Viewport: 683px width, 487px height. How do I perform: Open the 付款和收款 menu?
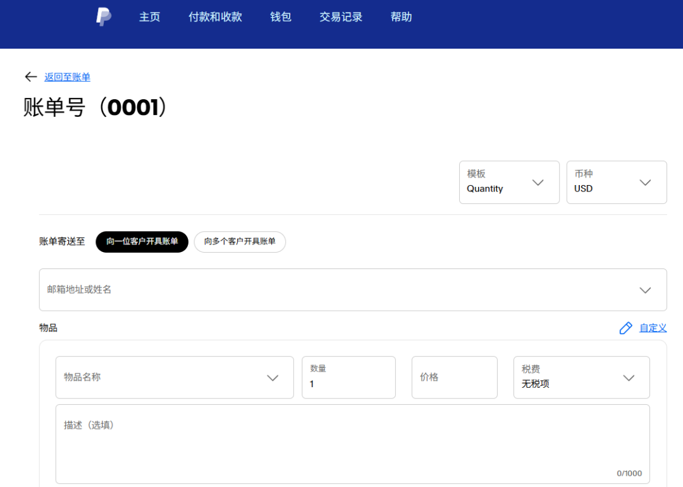(x=215, y=17)
